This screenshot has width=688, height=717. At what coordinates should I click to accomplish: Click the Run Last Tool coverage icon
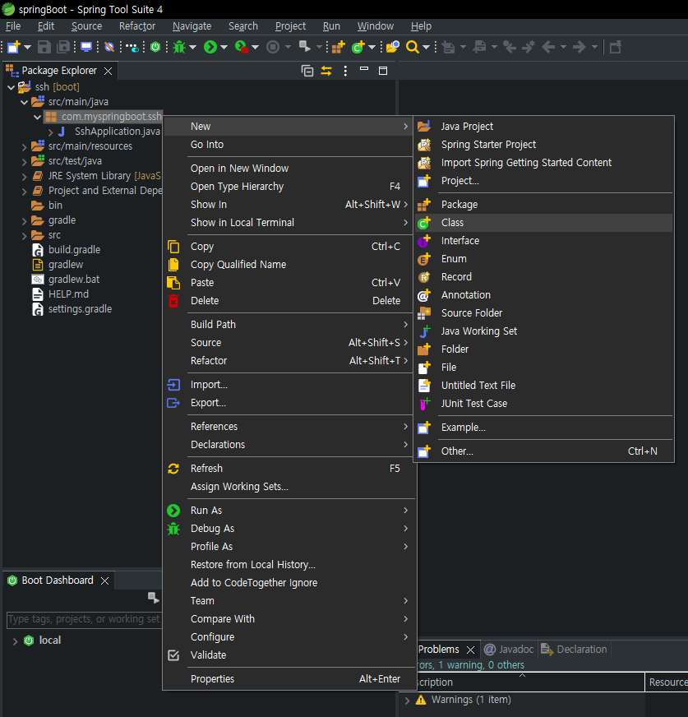point(241,47)
